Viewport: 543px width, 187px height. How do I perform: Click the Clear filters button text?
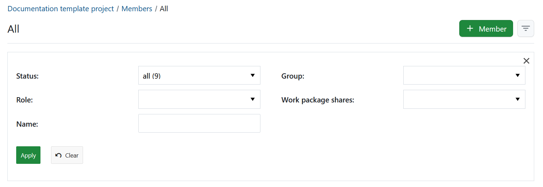click(72, 155)
